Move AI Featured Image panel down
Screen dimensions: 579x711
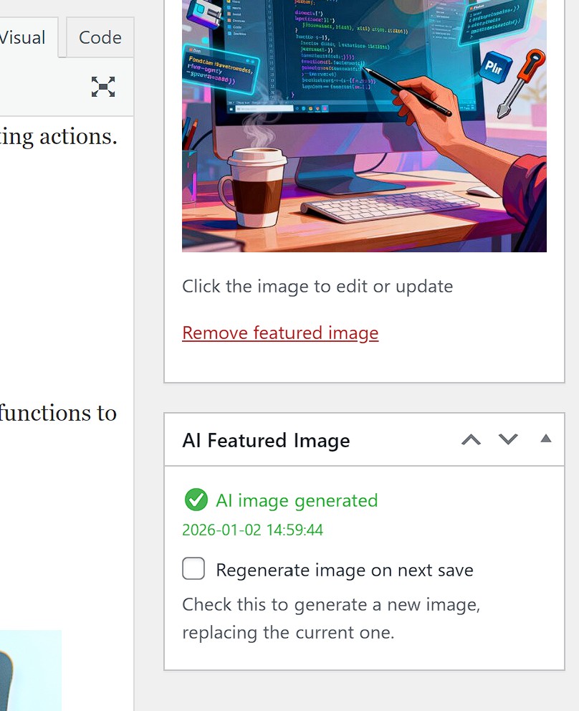508,439
